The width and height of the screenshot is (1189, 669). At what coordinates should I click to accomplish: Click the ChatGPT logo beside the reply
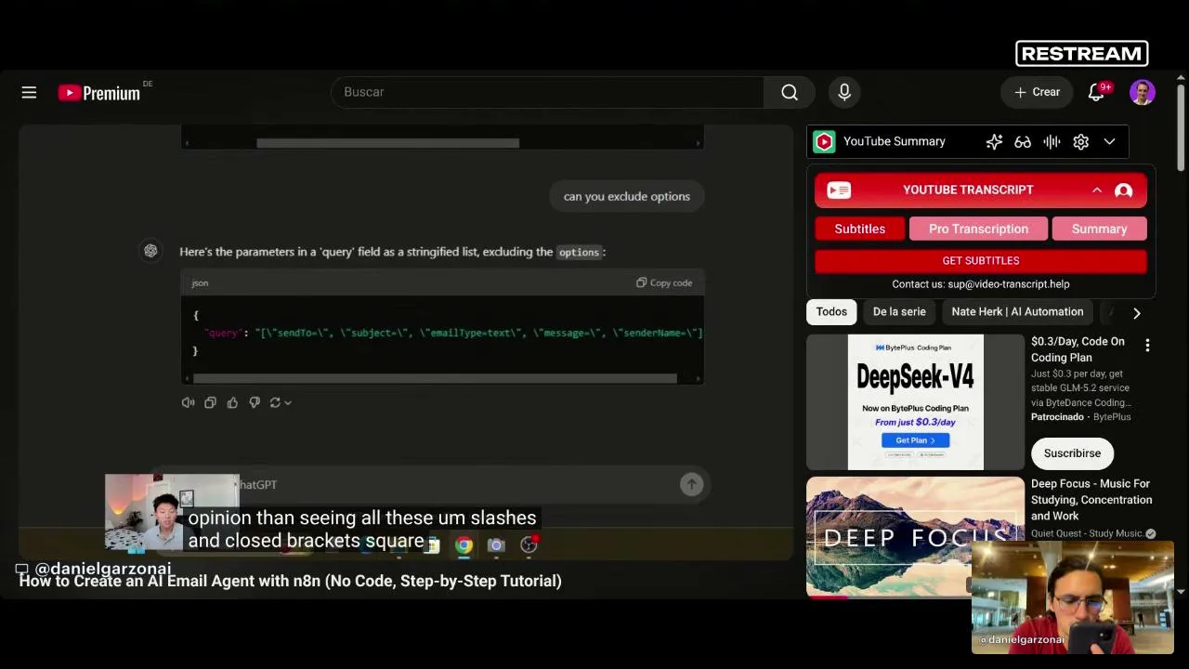coord(150,251)
